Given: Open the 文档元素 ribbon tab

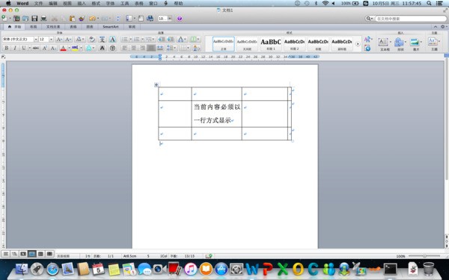Looking at the screenshot, I should click(x=53, y=27).
